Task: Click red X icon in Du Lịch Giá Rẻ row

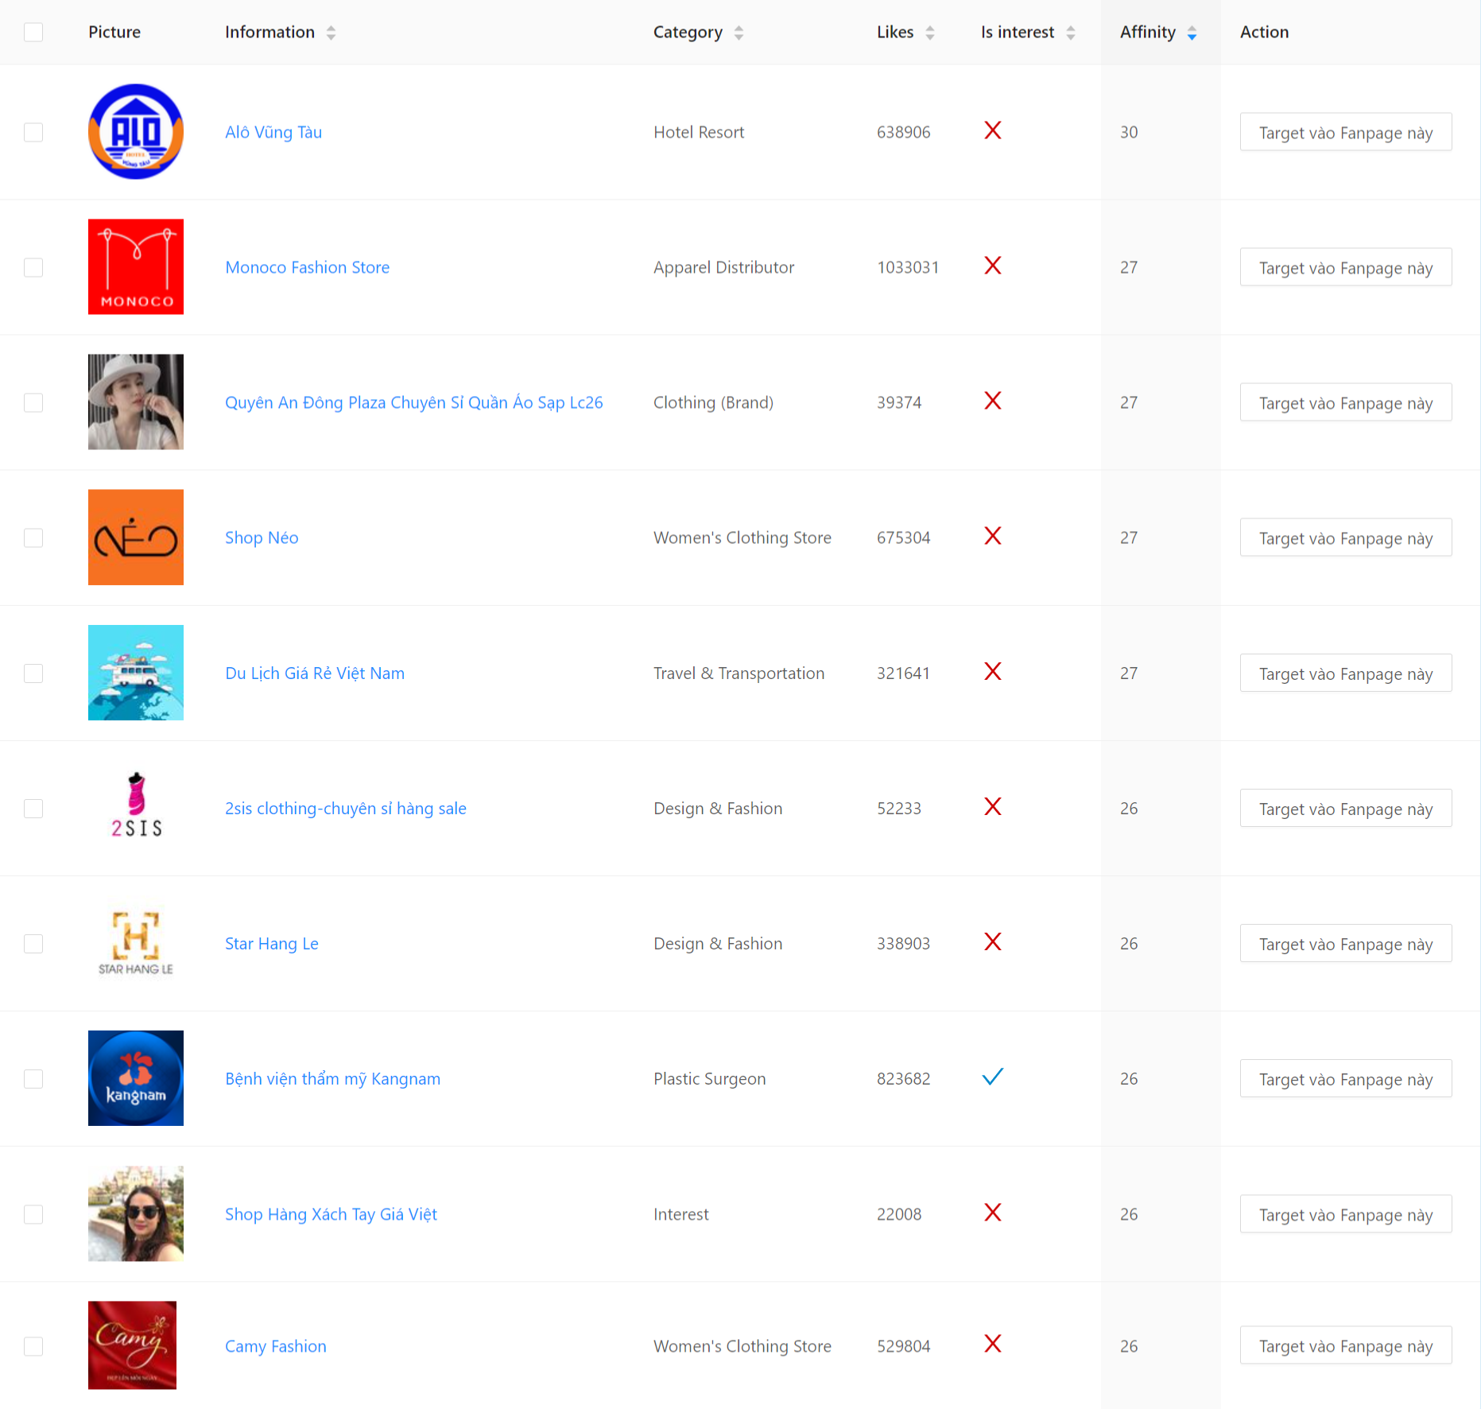Action: coord(993,671)
